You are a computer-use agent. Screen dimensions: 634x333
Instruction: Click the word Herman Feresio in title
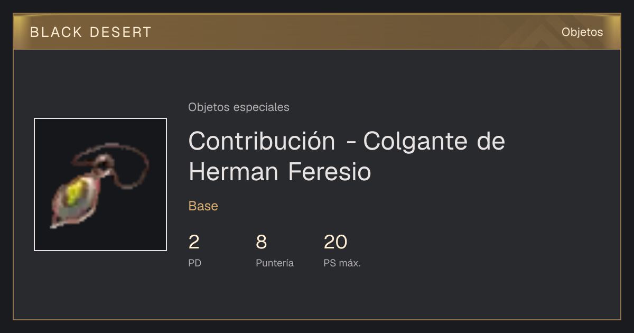pyautogui.click(x=279, y=172)
